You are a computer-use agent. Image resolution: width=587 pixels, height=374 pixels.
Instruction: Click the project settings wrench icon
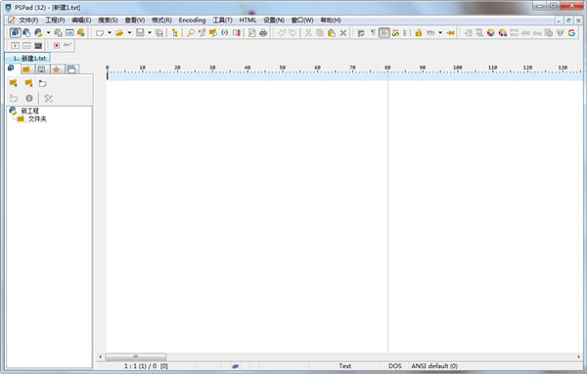tap(48, 98)
